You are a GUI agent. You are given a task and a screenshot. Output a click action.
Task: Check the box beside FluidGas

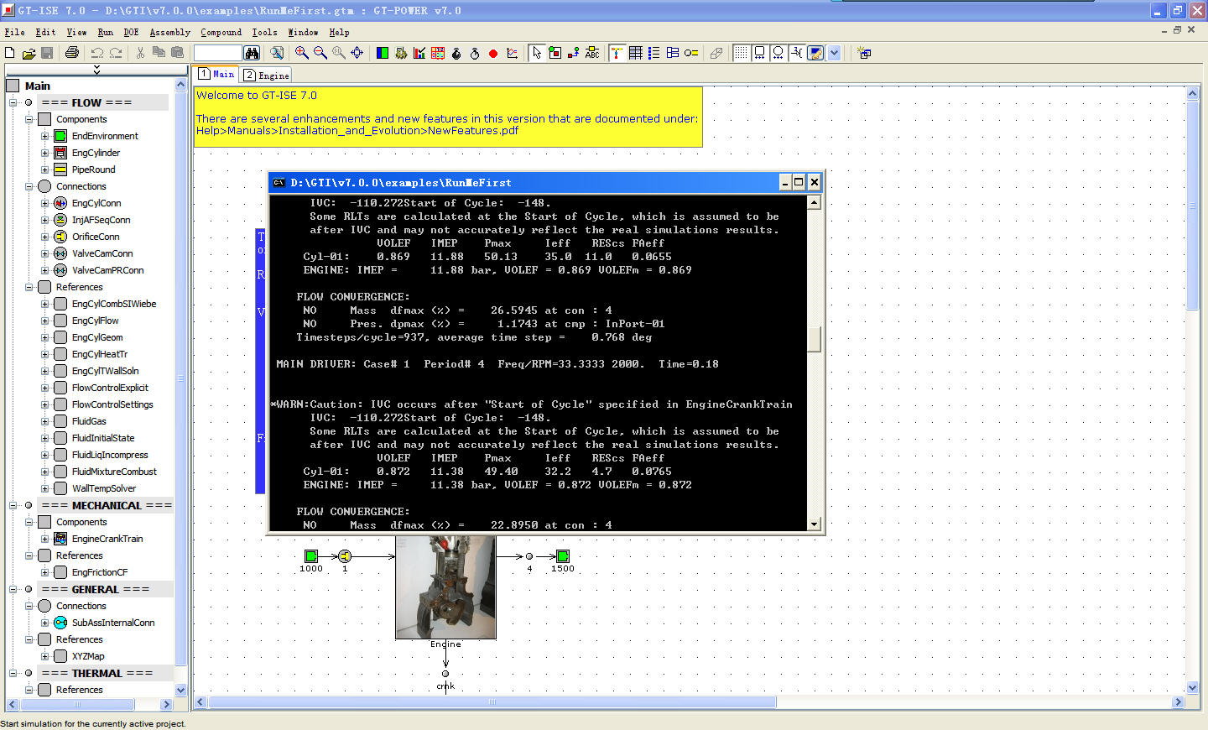click(x=60, y=421)
